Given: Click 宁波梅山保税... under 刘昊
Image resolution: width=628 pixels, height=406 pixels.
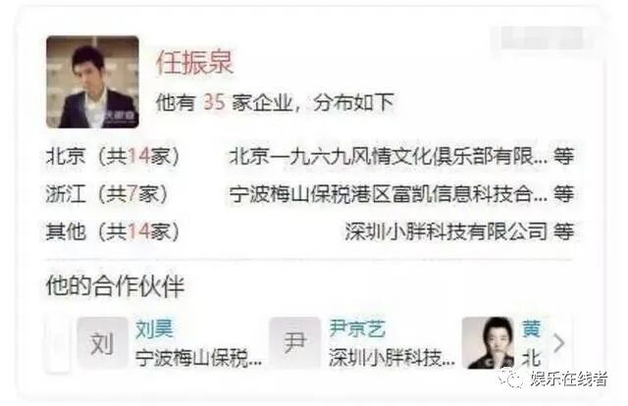Looking at the screenshot, I should pos(198,358).
